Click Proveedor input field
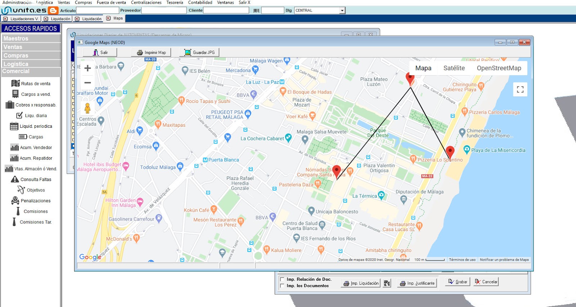 (x=164, y=10)
